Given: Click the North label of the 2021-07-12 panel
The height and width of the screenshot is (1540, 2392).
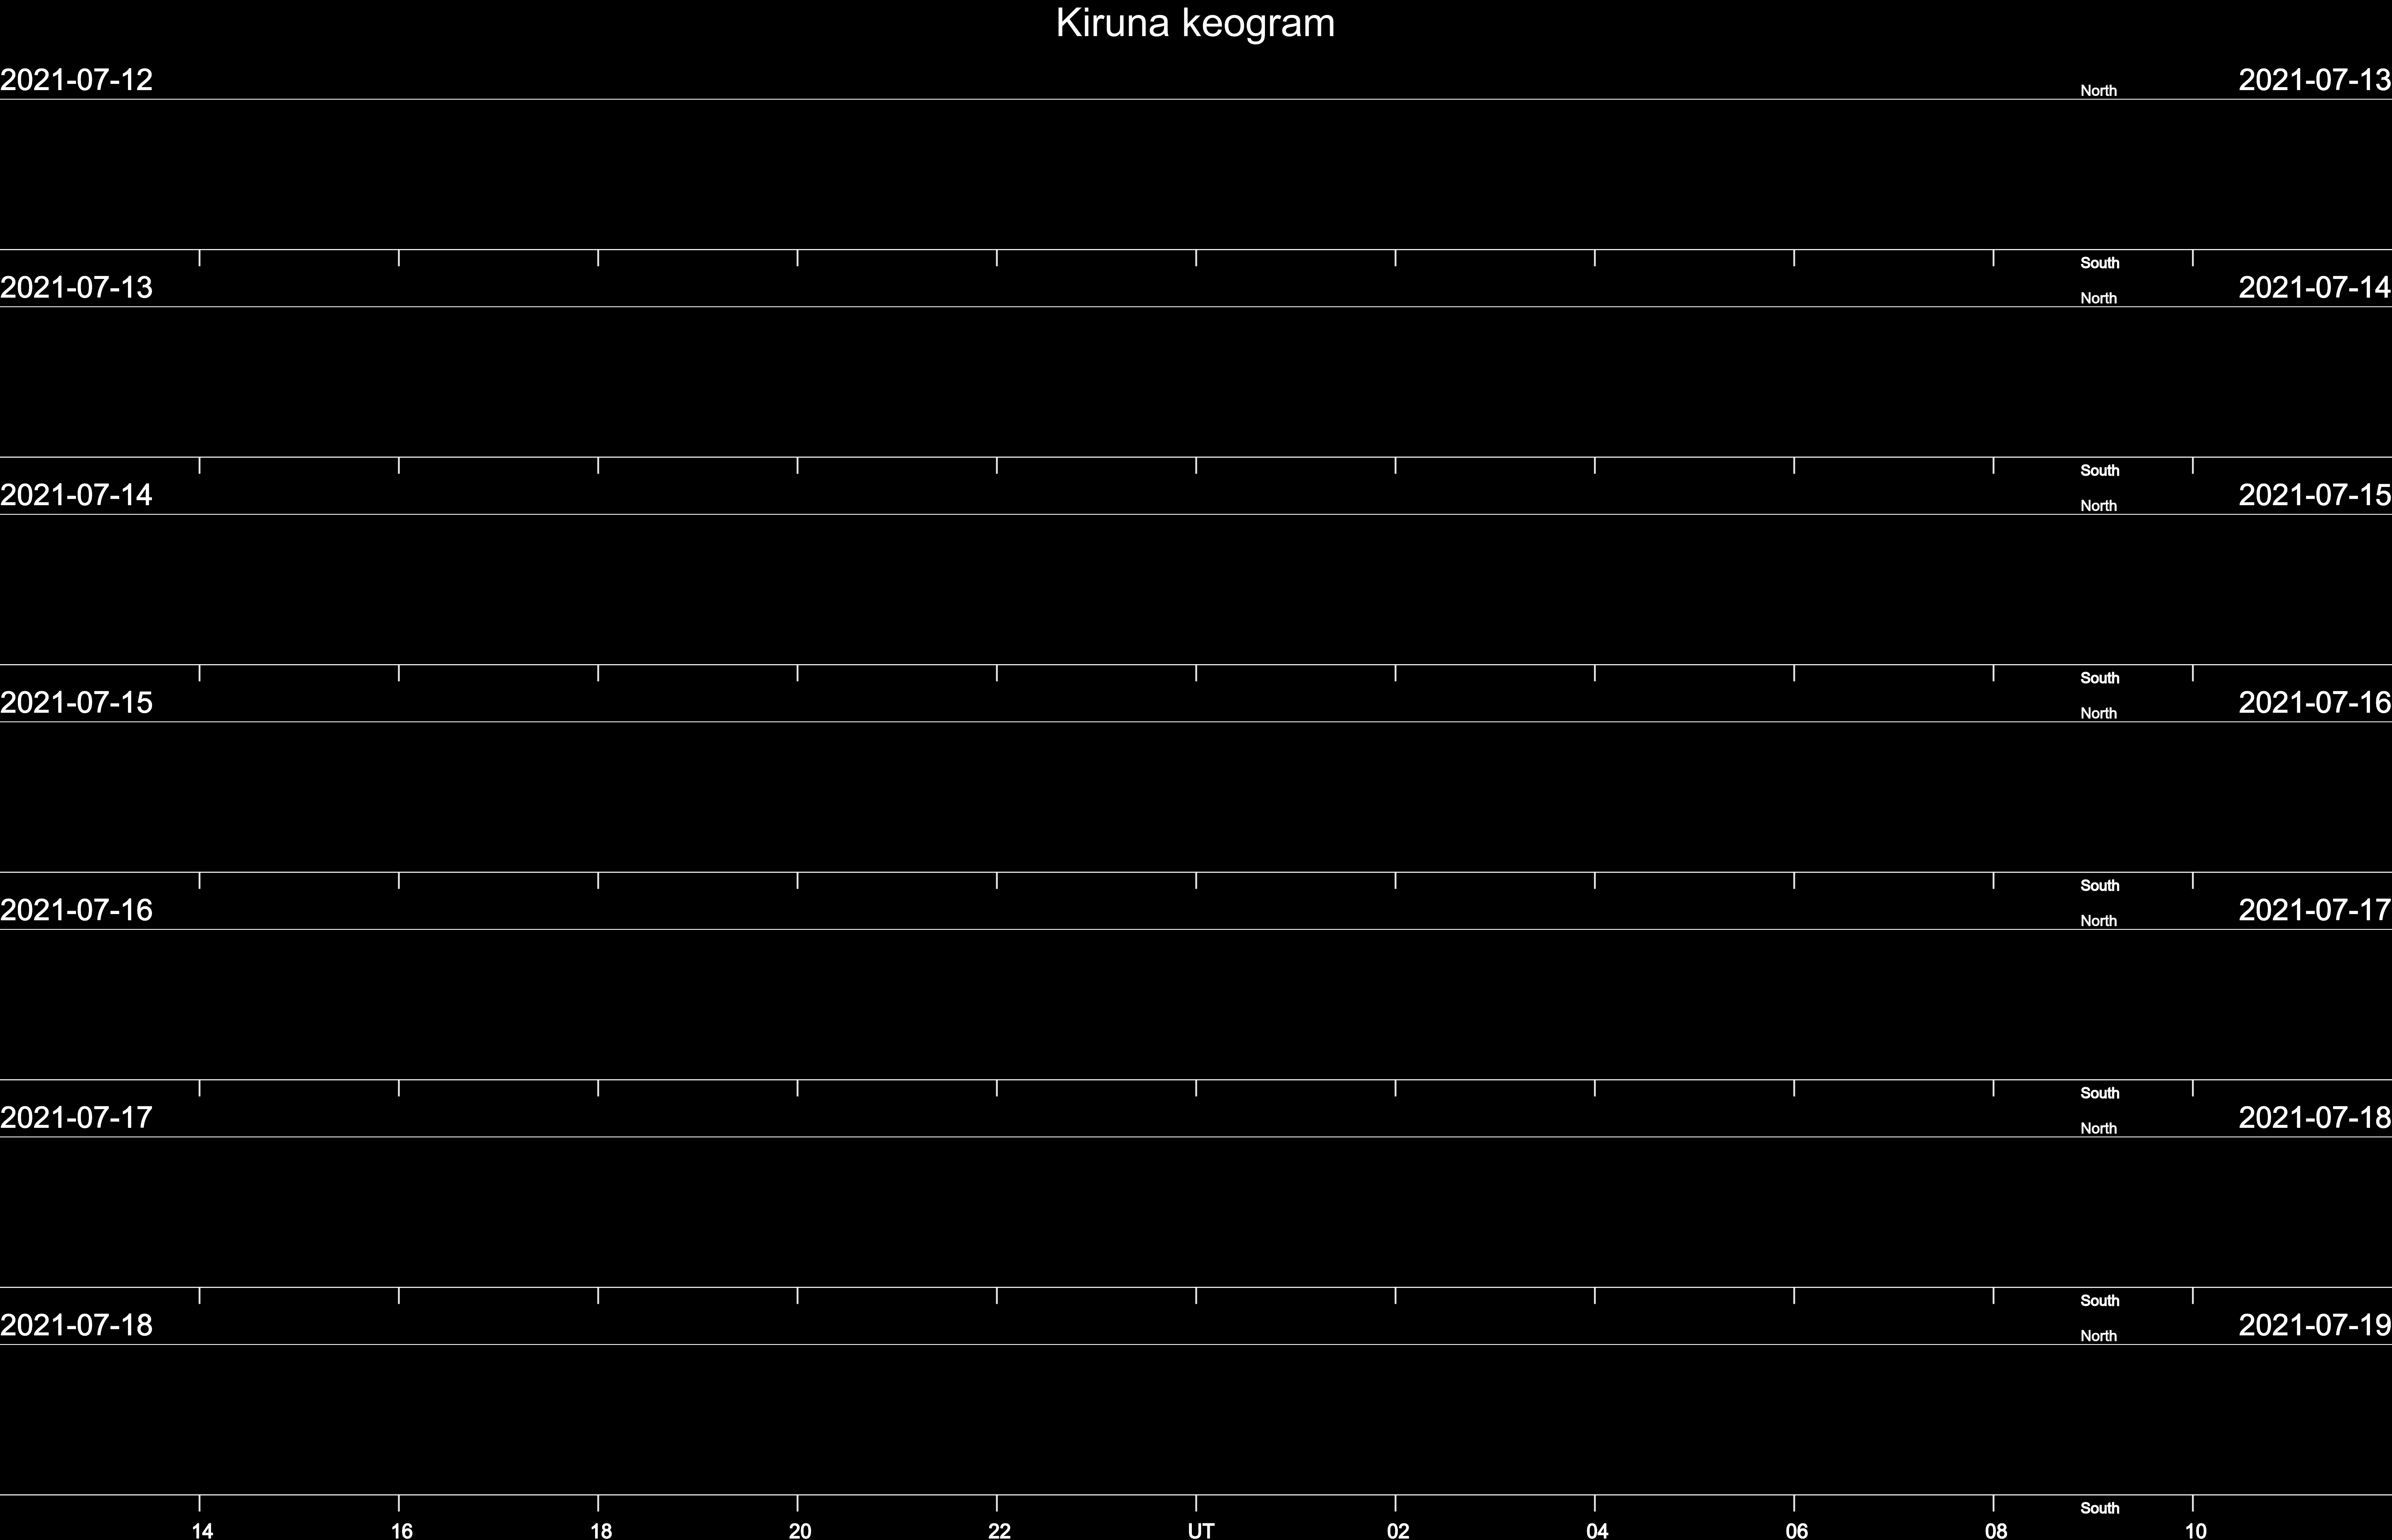Looking at the screenshot, I should (x=2098, y=91).
